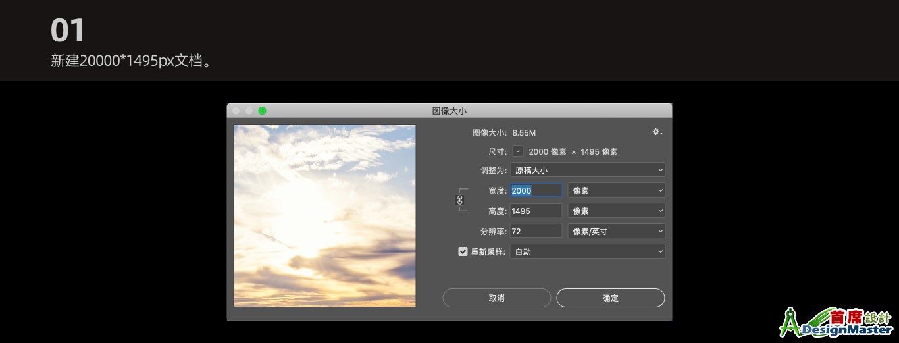Open the height unit 像素 dropdown
Image resolution: width=899 pixels, height=343 pixels.
tap(616, 211)
